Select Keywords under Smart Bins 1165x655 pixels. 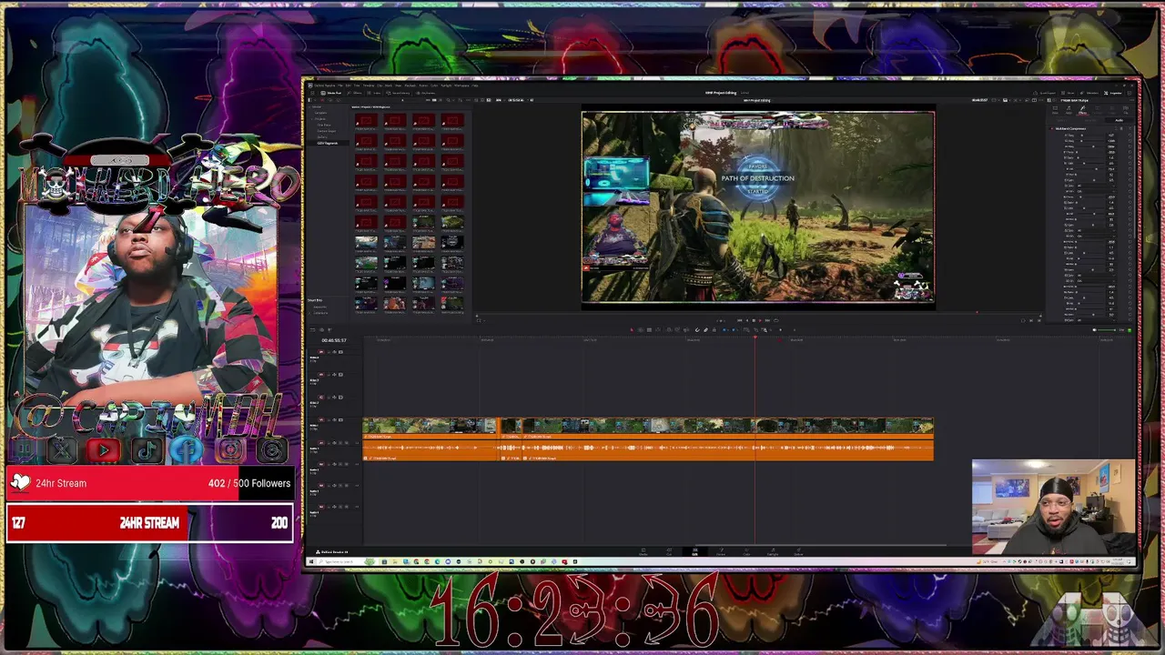[x=319, y=307]
